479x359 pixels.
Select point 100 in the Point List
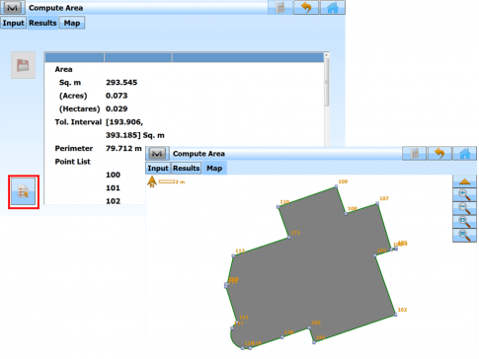click(x=113, y=175)
